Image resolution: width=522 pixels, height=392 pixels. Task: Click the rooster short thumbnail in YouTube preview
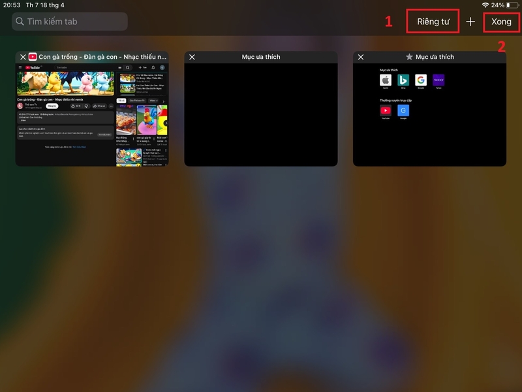click(x=147, y=120)
